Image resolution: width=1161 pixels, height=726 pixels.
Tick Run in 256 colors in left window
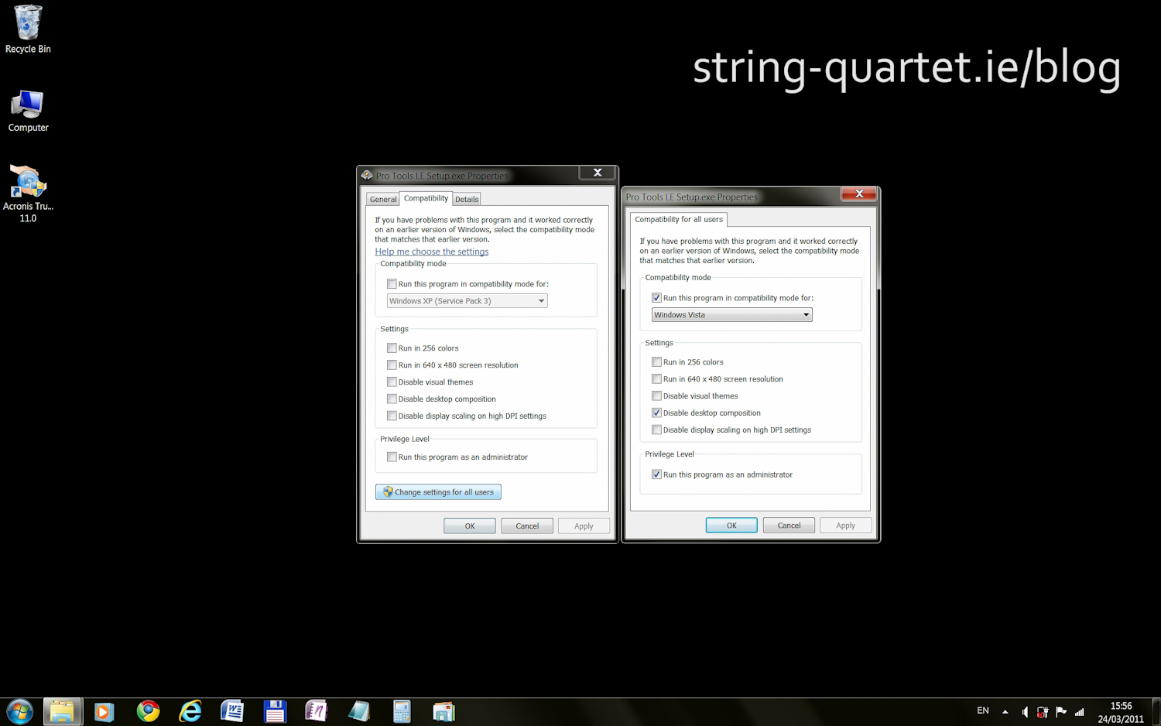pyautogui.click(x=392, y=348)
